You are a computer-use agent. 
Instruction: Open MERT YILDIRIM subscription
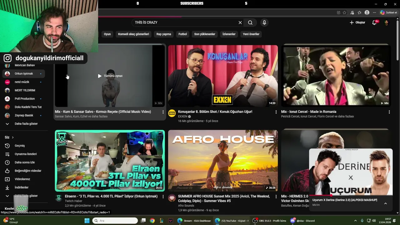click(24, 90)
